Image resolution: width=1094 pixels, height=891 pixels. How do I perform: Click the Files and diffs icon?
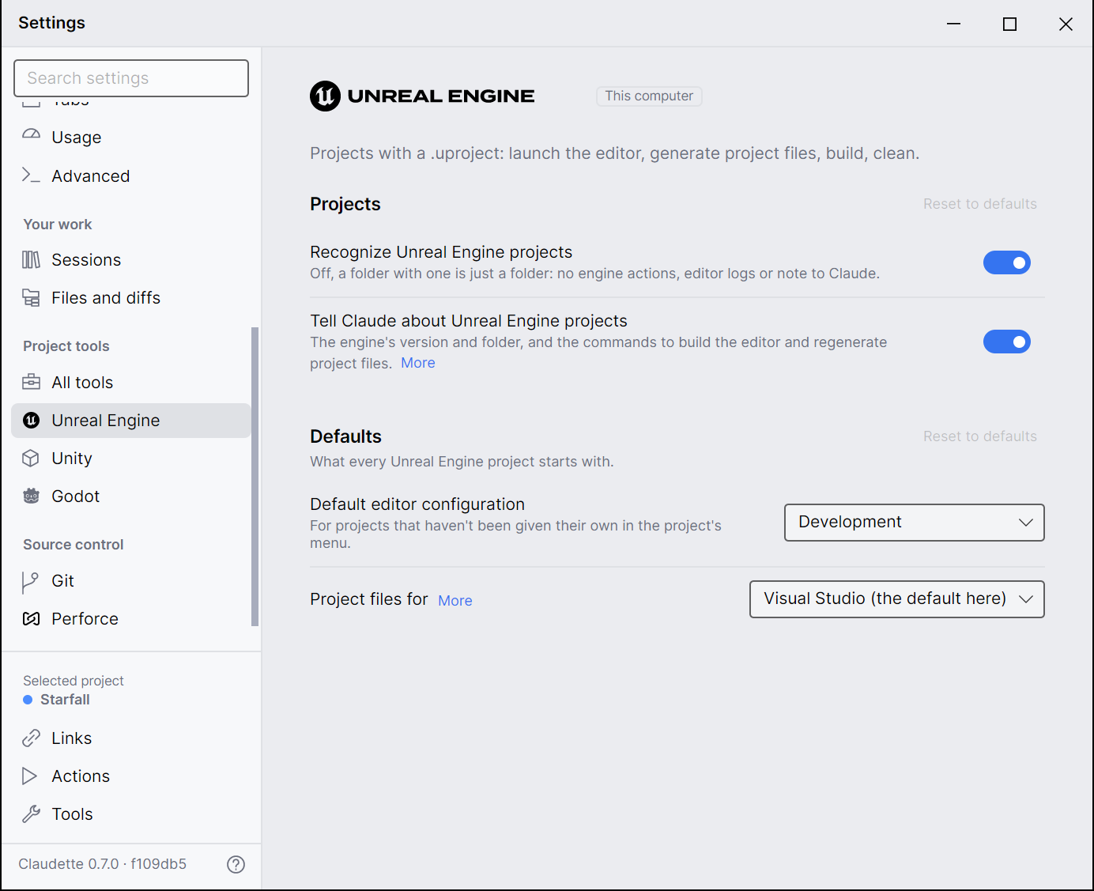pyautogui.click(x=31, y=297)
